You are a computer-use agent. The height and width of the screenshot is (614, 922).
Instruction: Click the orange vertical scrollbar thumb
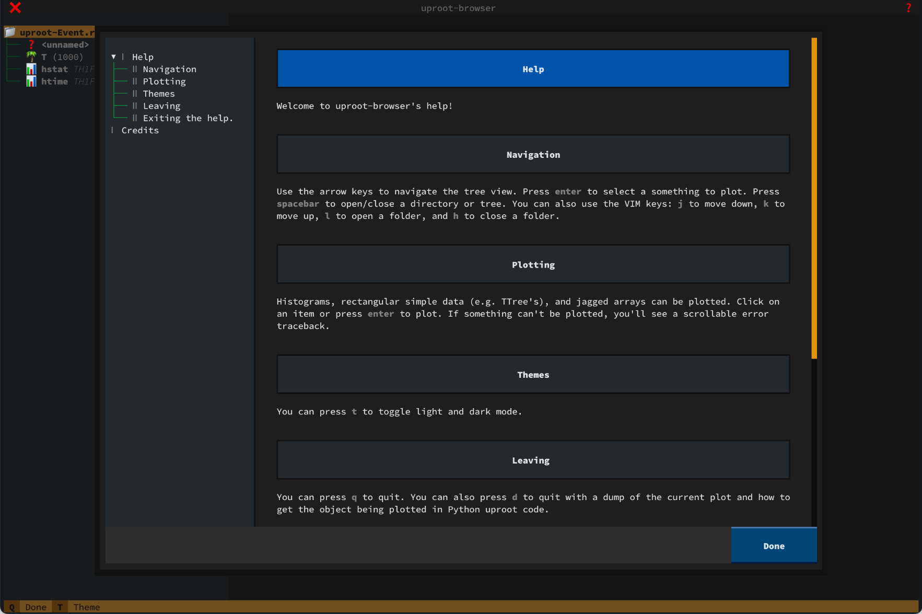point(814,199)
